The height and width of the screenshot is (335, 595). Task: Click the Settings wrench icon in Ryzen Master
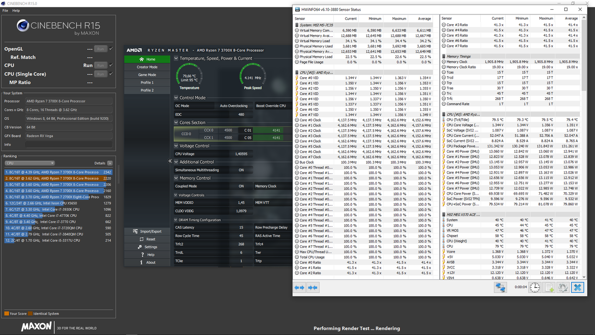pos(140,247)
